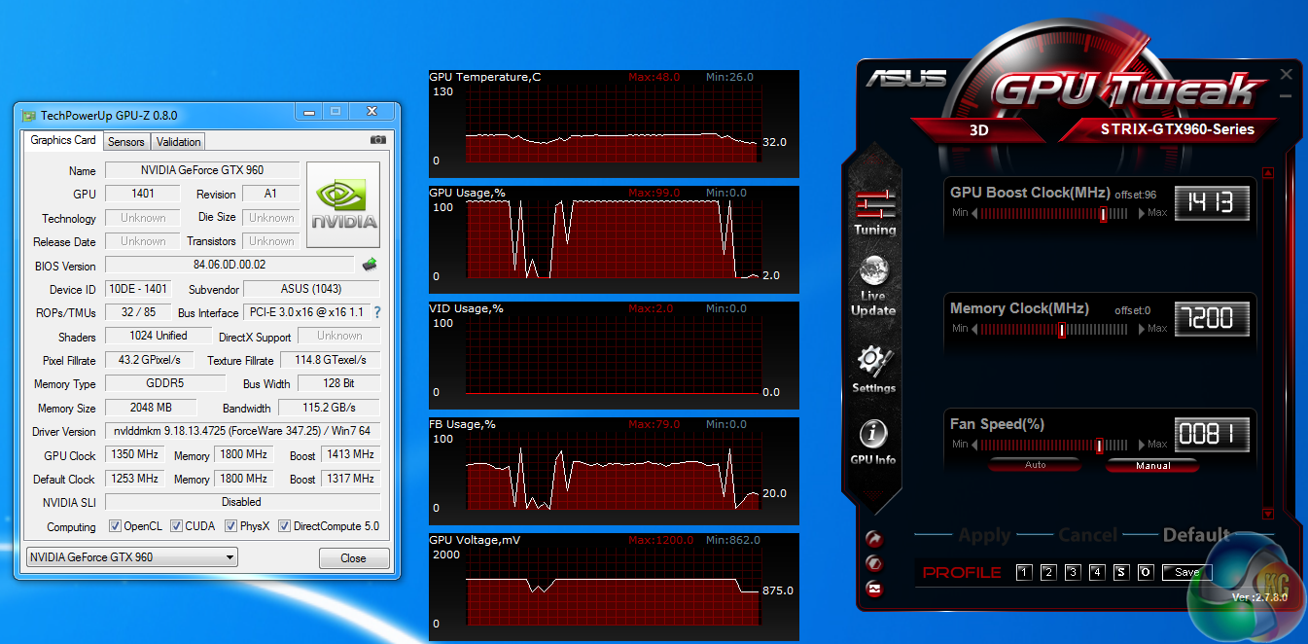
Task: Toggle the PhysX checkbox
Action: click(230, 526)
